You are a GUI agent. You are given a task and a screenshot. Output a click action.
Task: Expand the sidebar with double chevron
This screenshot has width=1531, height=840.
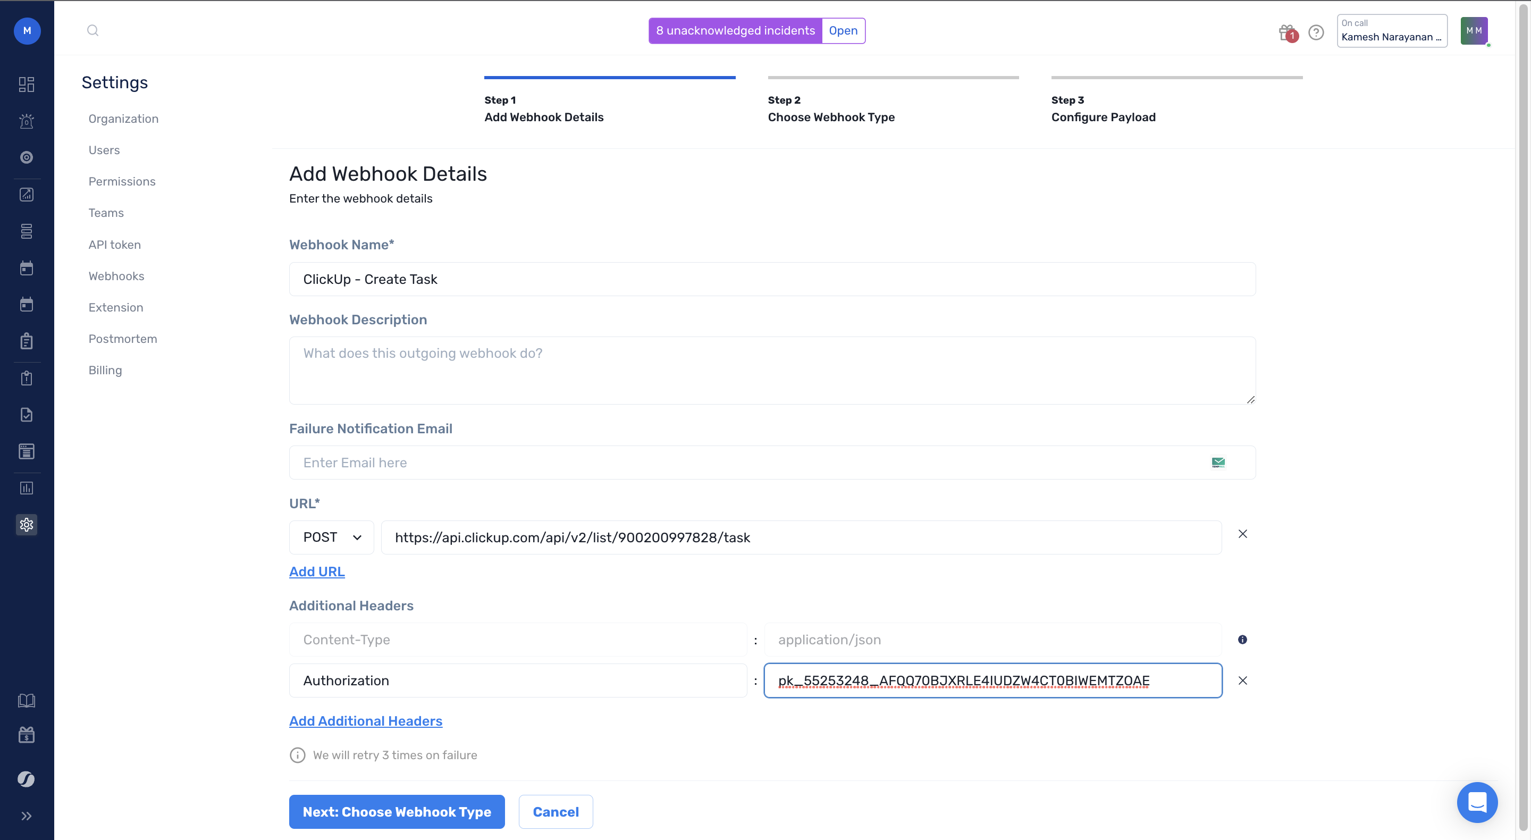pyautogui.click(x=27, y=816)
